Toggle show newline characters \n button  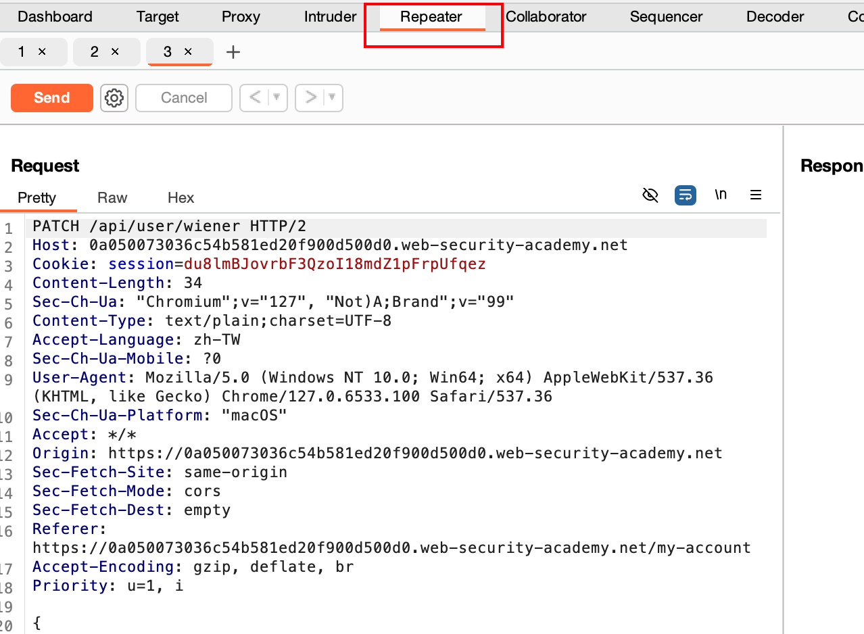pyautogui.click(x=721, y=195)
